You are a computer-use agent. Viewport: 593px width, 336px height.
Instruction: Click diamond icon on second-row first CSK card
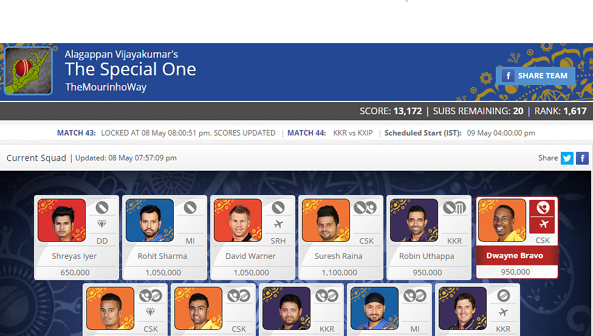[150, 312]
